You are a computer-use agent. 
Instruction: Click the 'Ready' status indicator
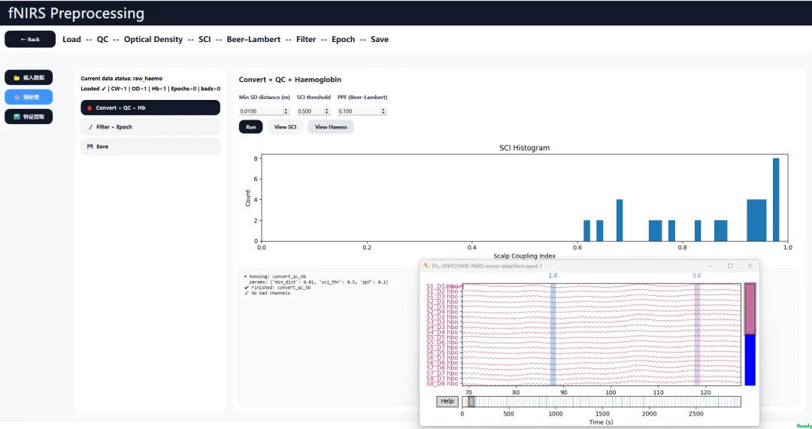804,425
